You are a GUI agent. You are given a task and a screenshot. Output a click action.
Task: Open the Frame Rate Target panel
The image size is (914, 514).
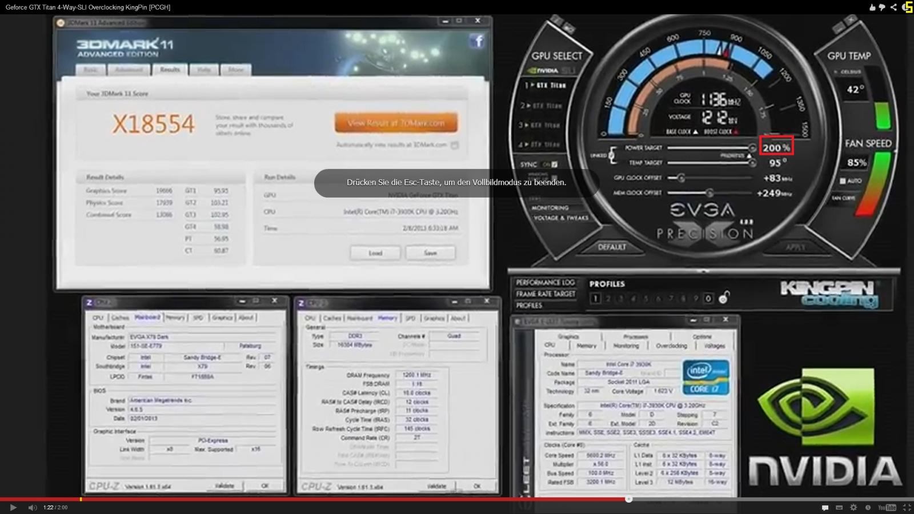point(546,294)
